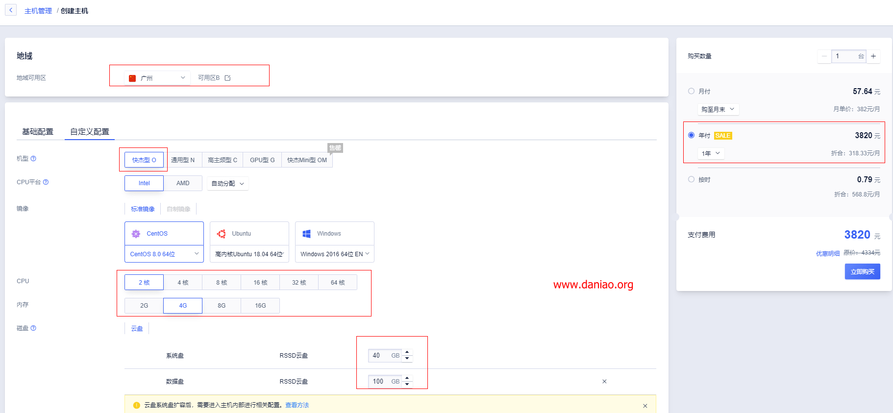
Task: Select the 高主频型 C machine type
Action: (x=223, y=160)
